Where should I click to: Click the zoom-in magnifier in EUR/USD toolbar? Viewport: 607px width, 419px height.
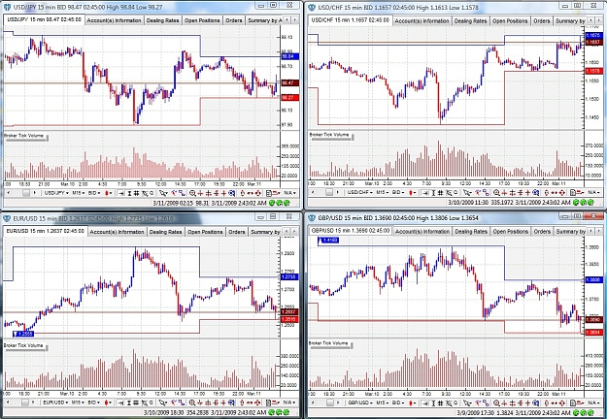pos(192,403)
